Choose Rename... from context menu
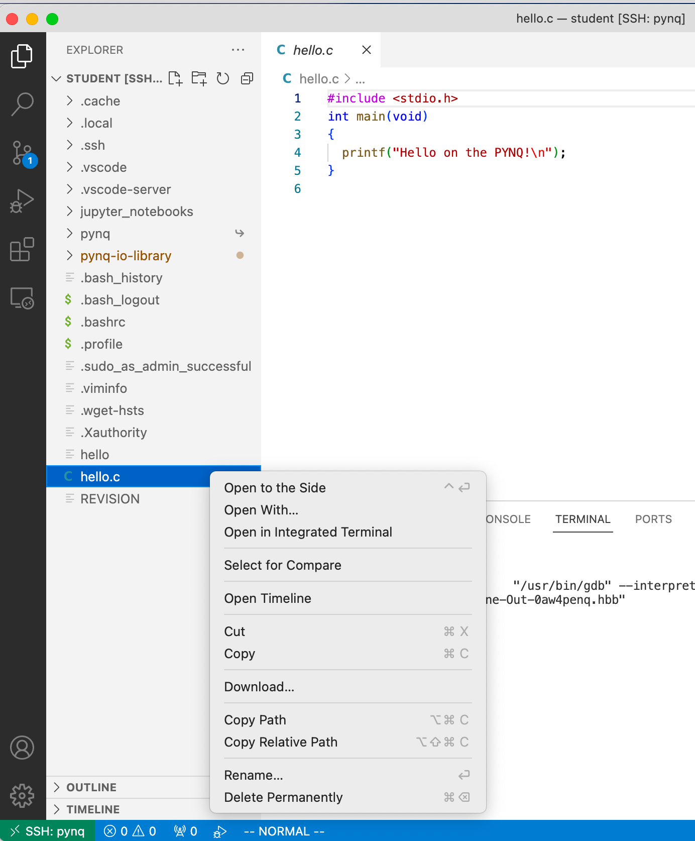695x841 pixels. pyautogui.click(x=348, y=775)
